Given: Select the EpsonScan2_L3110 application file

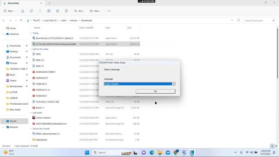Looking at the screenshot, I should [x=86, y=38].
